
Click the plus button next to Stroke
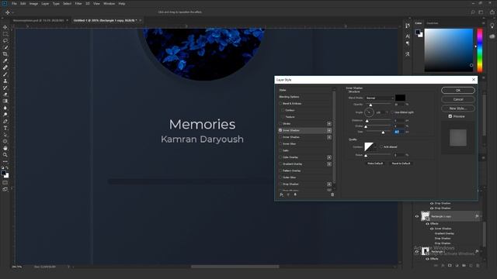(329, 124)
